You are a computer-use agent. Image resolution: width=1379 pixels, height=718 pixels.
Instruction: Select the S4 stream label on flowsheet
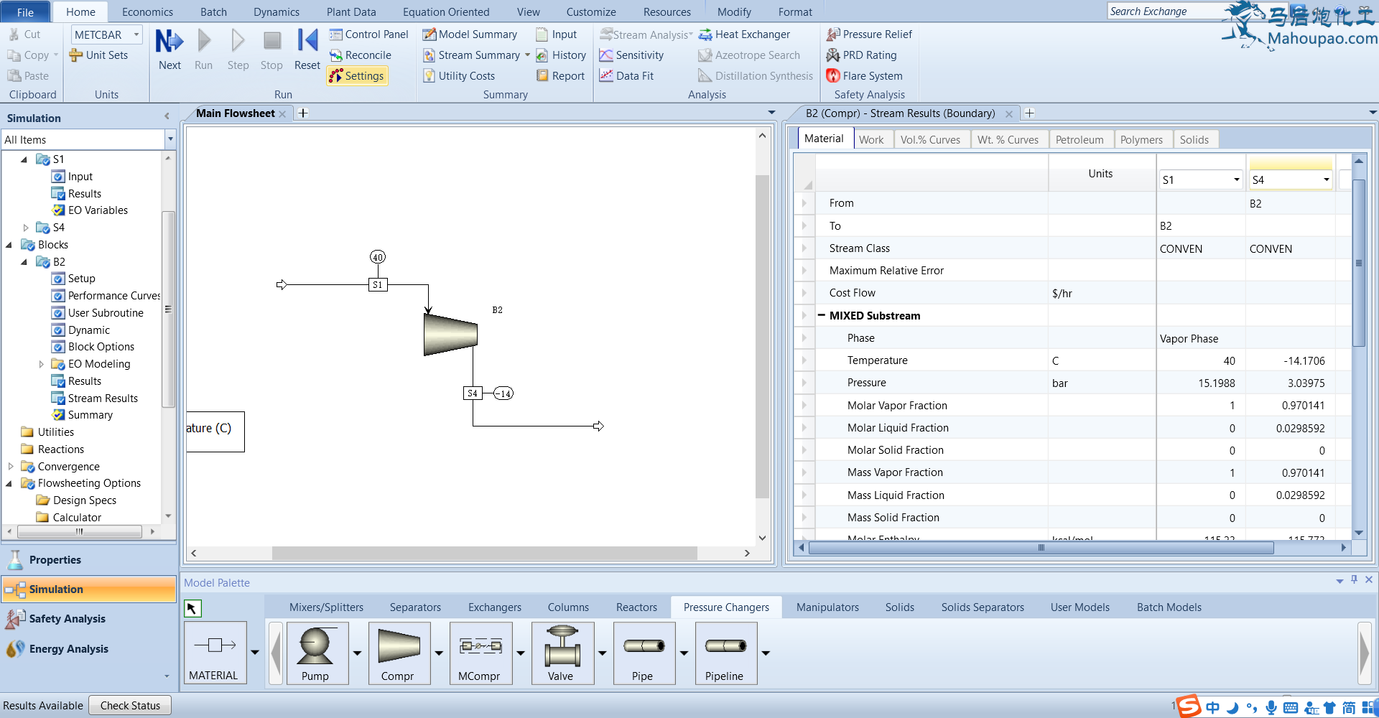click(x=472, y=393)
